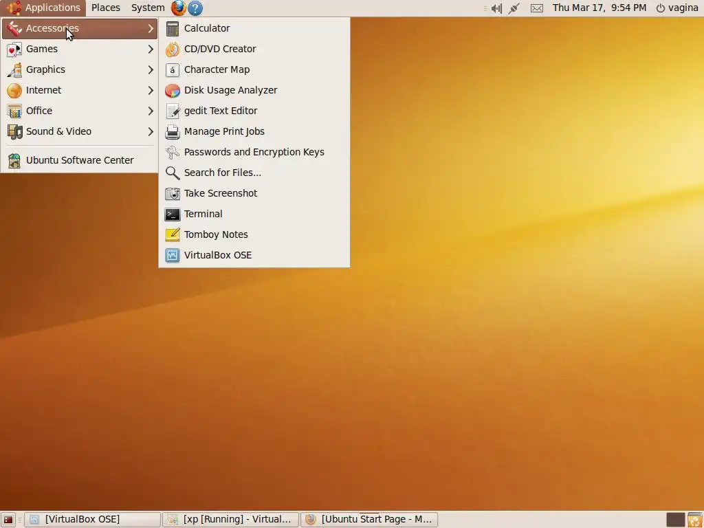Click the Show Desktop button in bottom panel

coord(8,520)
